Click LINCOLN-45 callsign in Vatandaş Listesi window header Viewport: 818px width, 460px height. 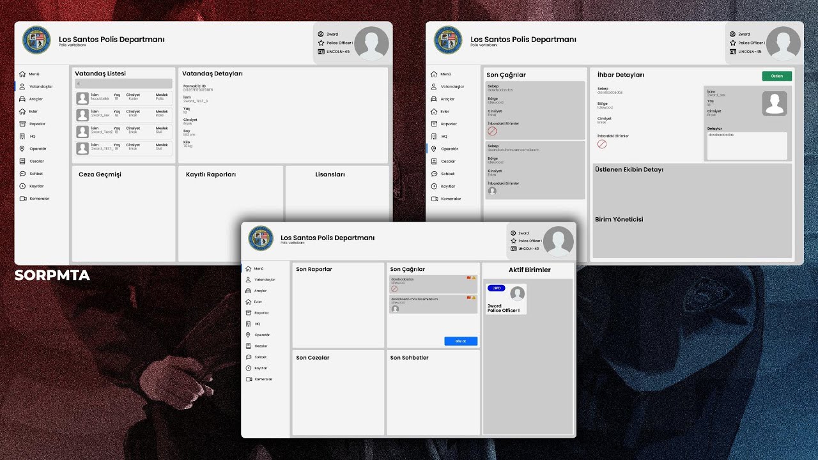(338, 52)
